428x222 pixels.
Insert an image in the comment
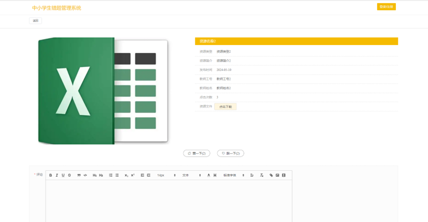(x=277, y=175)
